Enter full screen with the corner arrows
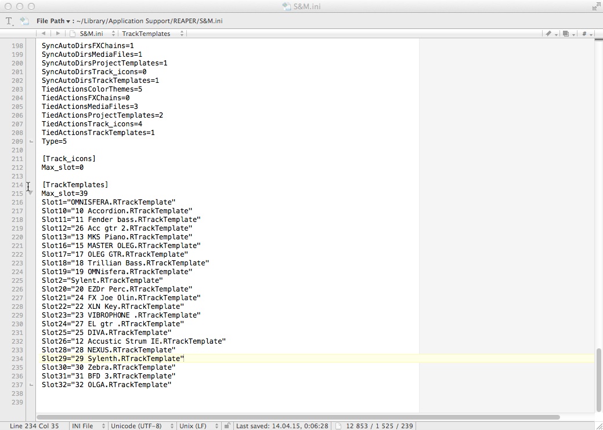 click(596, 6)
